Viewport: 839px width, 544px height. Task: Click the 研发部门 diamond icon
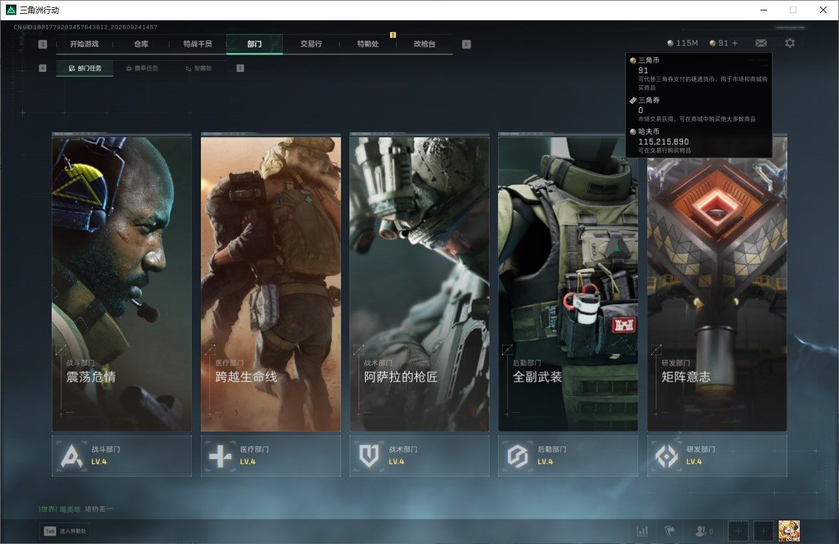point(667,456)
